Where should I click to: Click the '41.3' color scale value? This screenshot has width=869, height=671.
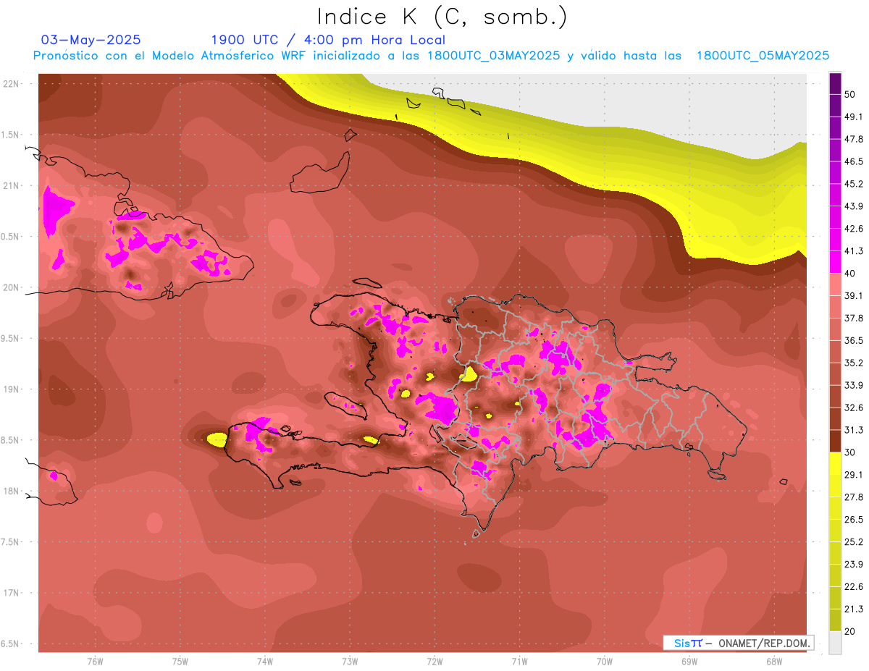(x=854, y=250)
